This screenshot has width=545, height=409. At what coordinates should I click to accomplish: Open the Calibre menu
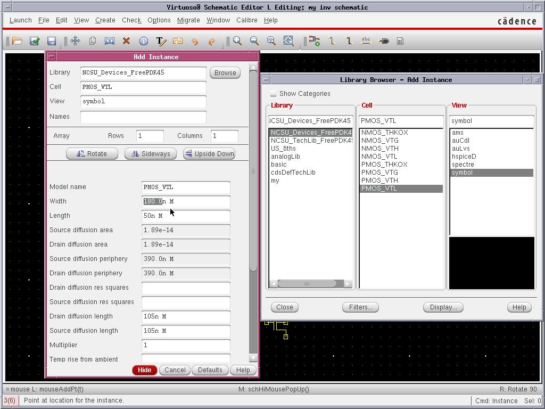(247, 20)
